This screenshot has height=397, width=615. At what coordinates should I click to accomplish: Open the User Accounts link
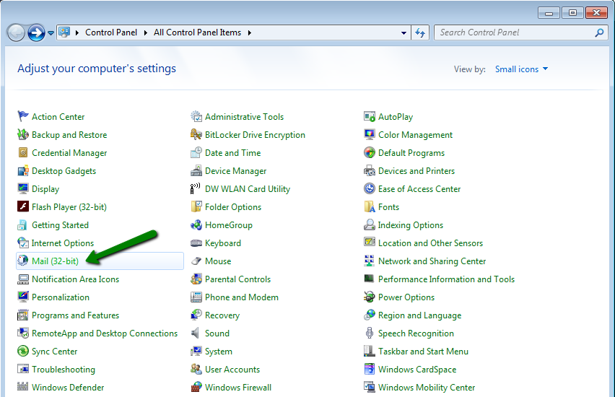pyautogui.click(x=232, y=369)
